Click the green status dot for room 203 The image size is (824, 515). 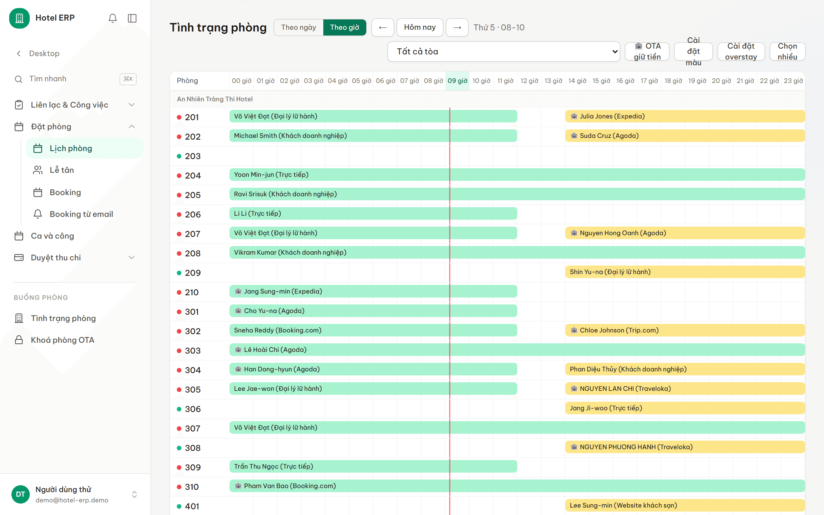179,156
